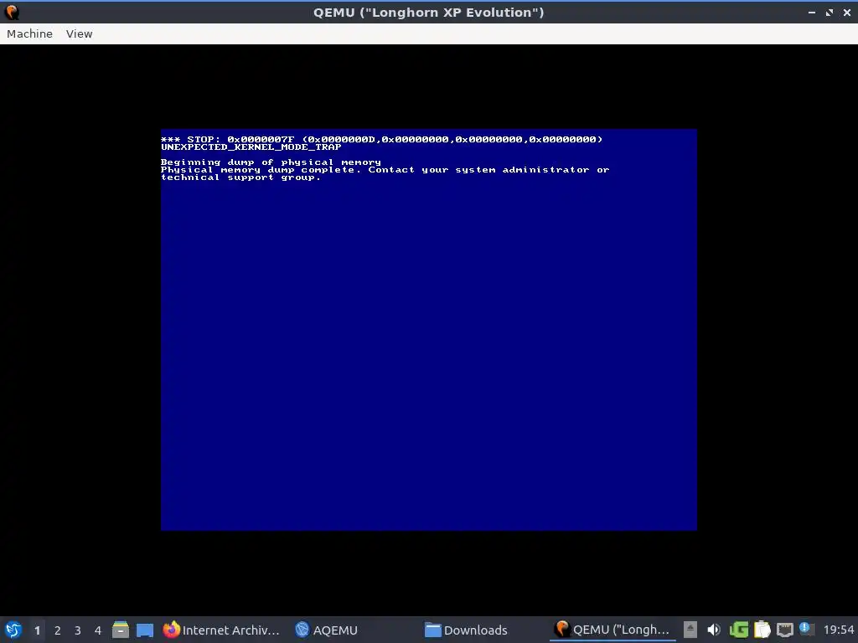The width and height of the screenshot is (858, 643).
Task: Click the STOP 0x0000007F error line
Action: point(381,140)
